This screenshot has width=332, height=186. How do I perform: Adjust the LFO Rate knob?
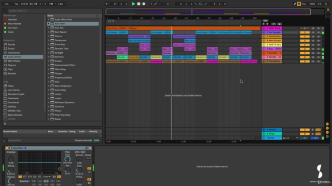79,170
